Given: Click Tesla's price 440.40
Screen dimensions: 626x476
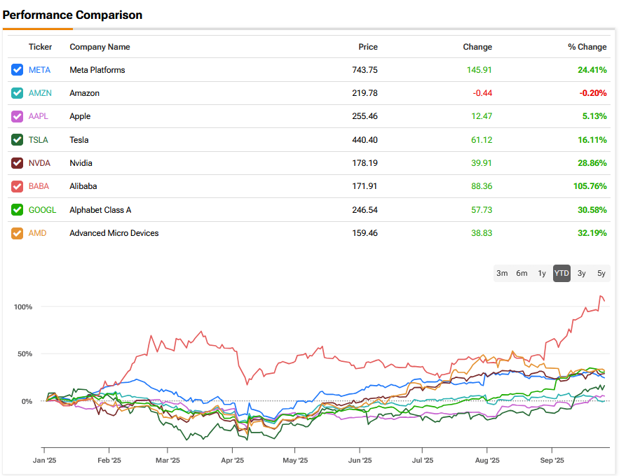Looking at the screenshot, I should (365, 140).
